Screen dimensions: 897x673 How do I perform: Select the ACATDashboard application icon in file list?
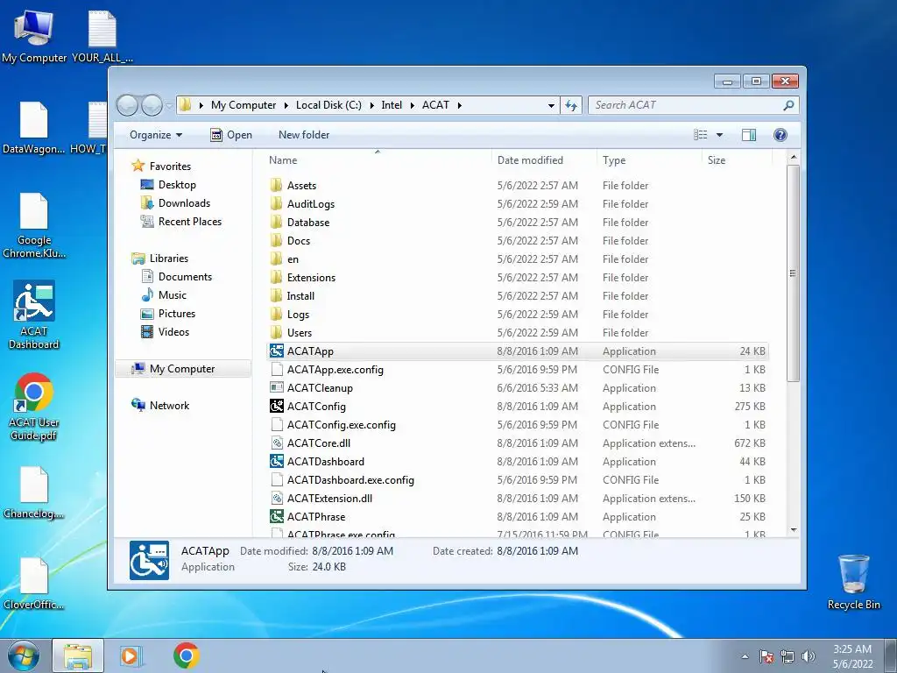[277, 461]
